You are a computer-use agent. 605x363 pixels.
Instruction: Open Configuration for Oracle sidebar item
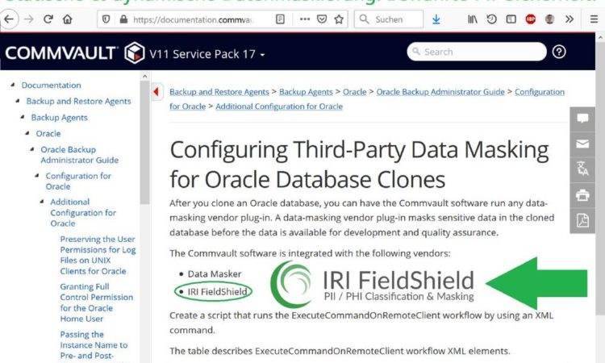click(x=78, y=181)
